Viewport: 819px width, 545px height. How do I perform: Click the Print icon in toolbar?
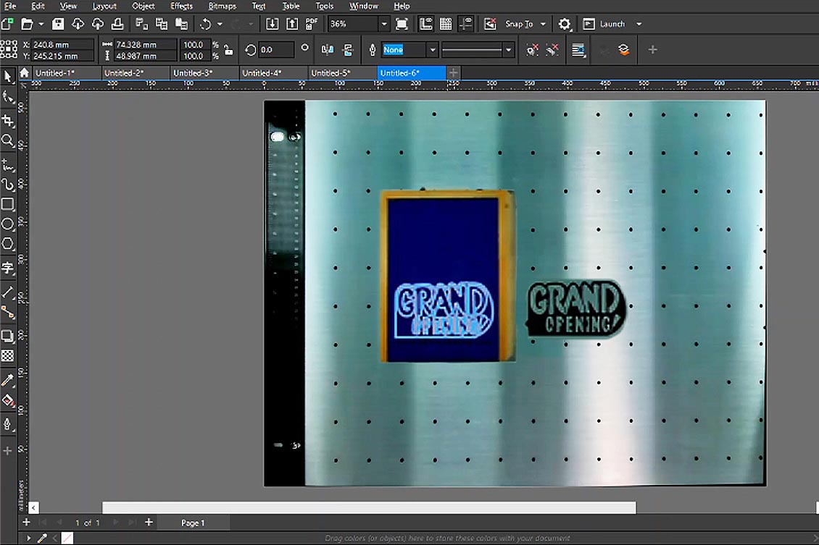tap(117, 24)
